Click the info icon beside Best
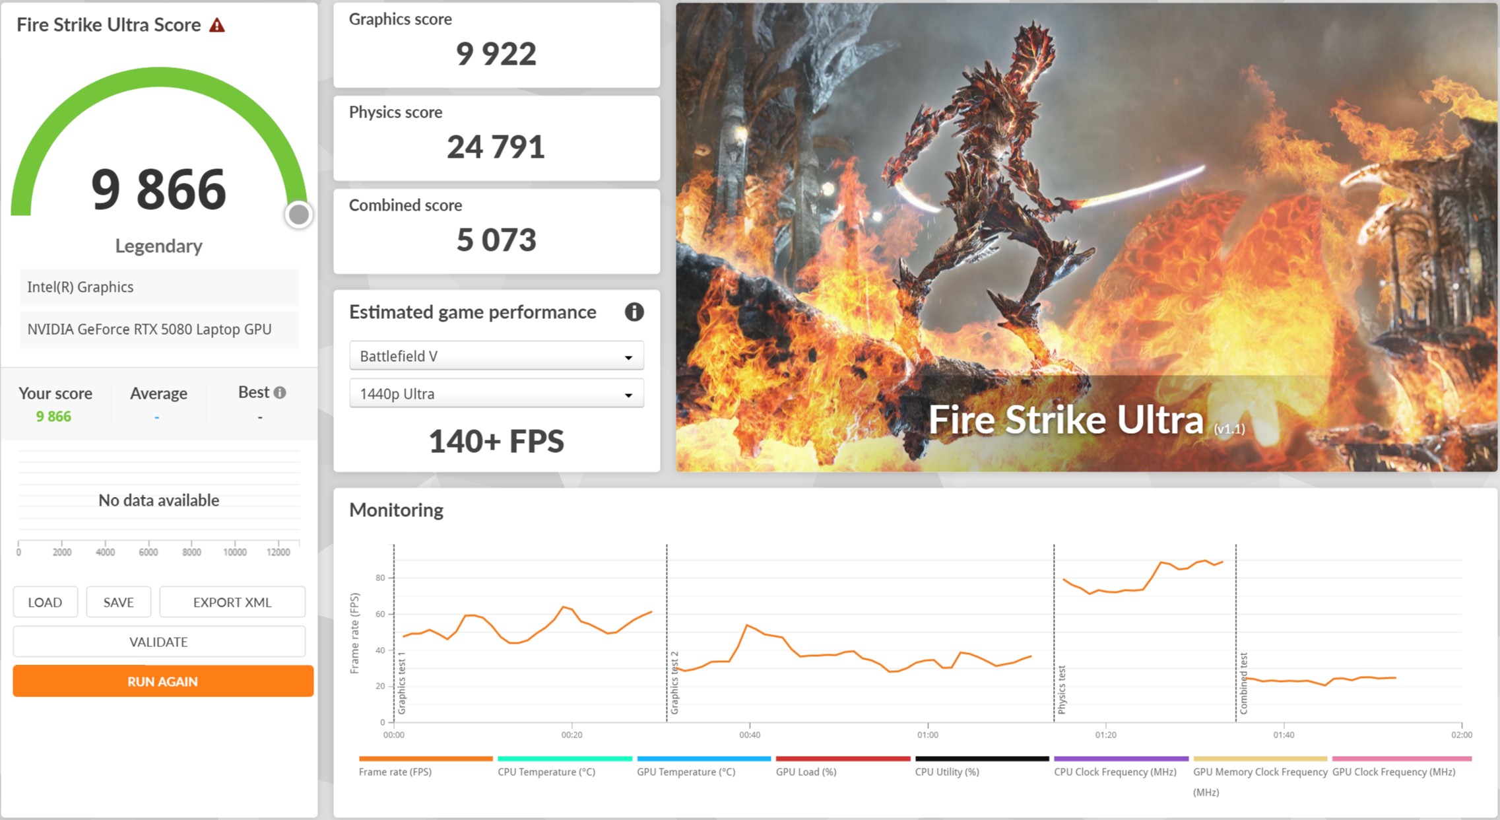Image resolution: width=1500 pixels, height=820 pixels. point(280,393)
